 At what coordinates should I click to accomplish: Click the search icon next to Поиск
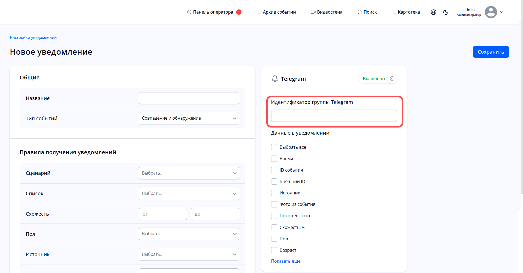(359, 12)
